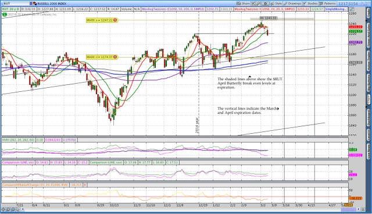Image resolution: width=372 pixels, height=214 pixels.
Task: Click the crosshair pan tool icon
Action: pos(3,209)
